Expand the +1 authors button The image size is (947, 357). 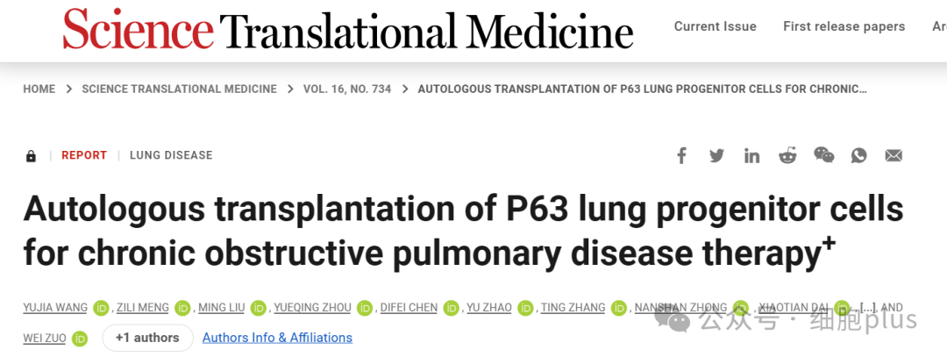(x=148, y=338)
